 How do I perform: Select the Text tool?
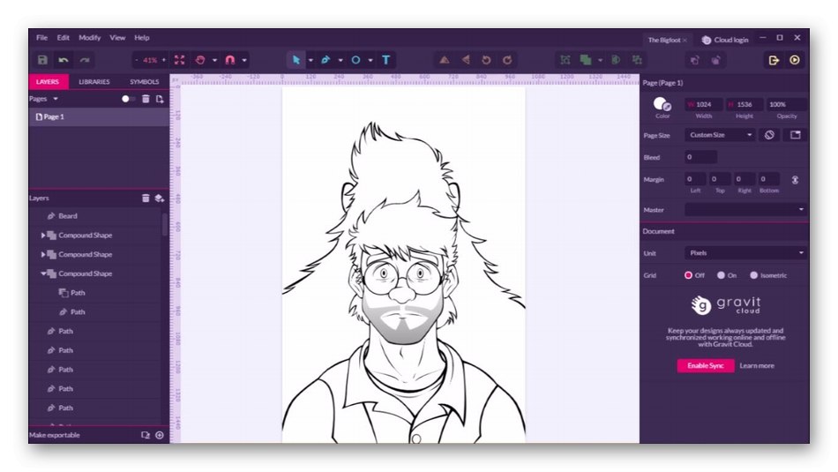tap(385, 60)
